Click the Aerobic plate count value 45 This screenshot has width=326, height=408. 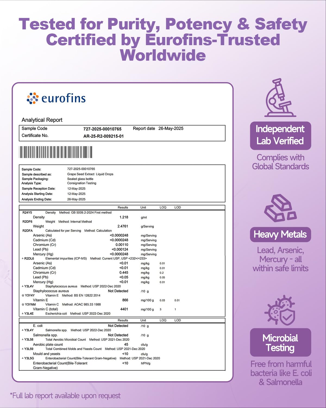(126, 345)
